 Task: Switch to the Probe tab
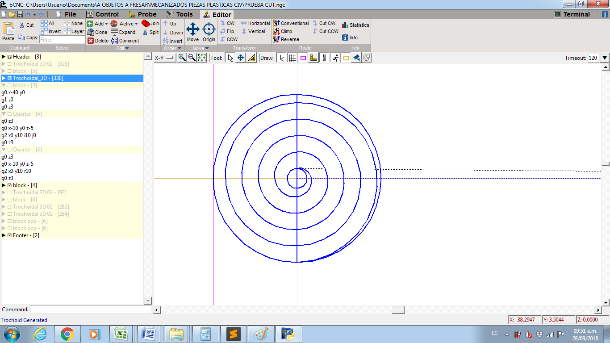pos(142,14)
